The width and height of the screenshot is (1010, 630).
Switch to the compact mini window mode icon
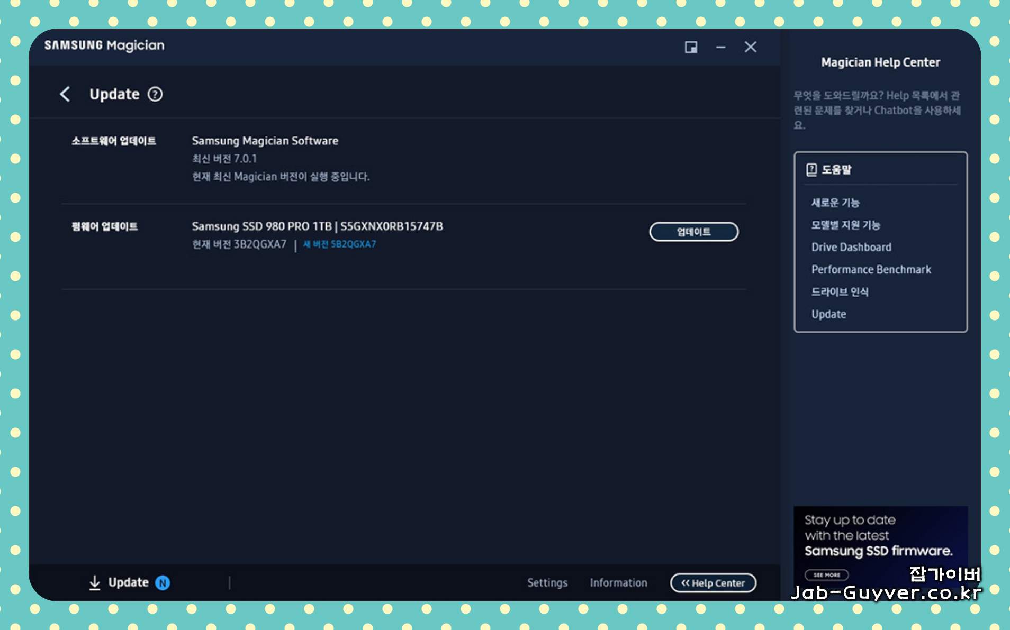[691, 47]
